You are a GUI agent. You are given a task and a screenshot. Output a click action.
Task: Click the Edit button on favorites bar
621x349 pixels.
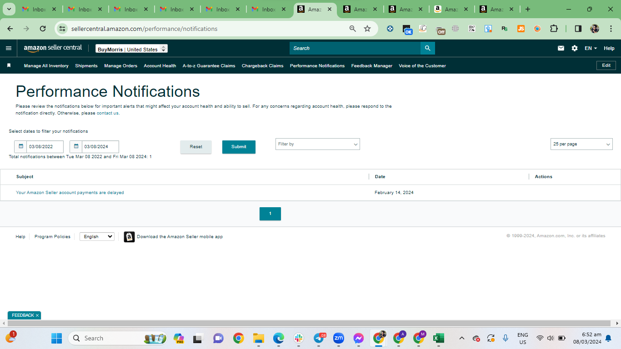606,65
